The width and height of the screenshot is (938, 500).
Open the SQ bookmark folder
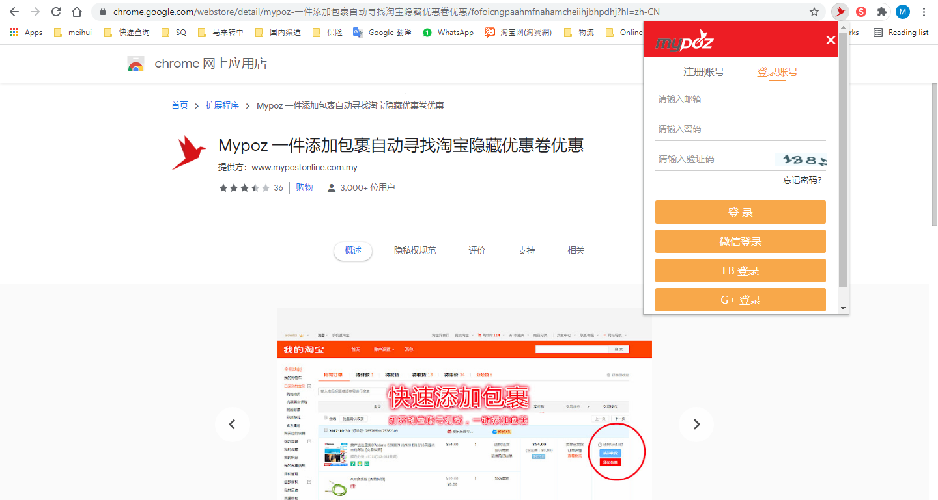pos(173,33)
